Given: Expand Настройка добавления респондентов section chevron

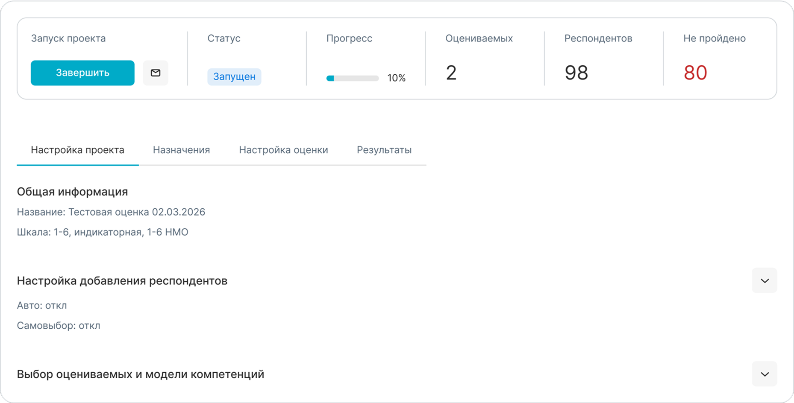Looking at the screenshot, I should [765, 280].
